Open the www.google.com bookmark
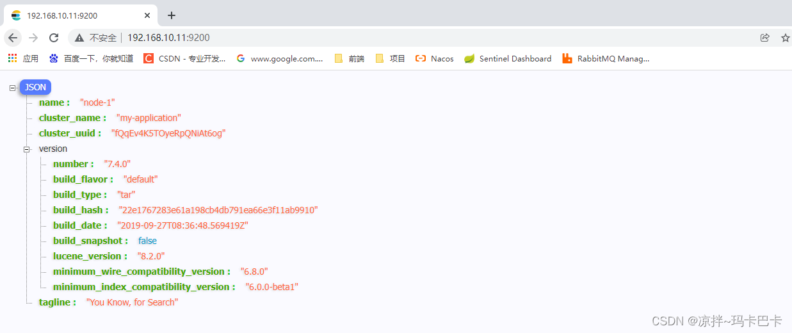The width and height of the screenshot is (792, 333). coord(280,58)
